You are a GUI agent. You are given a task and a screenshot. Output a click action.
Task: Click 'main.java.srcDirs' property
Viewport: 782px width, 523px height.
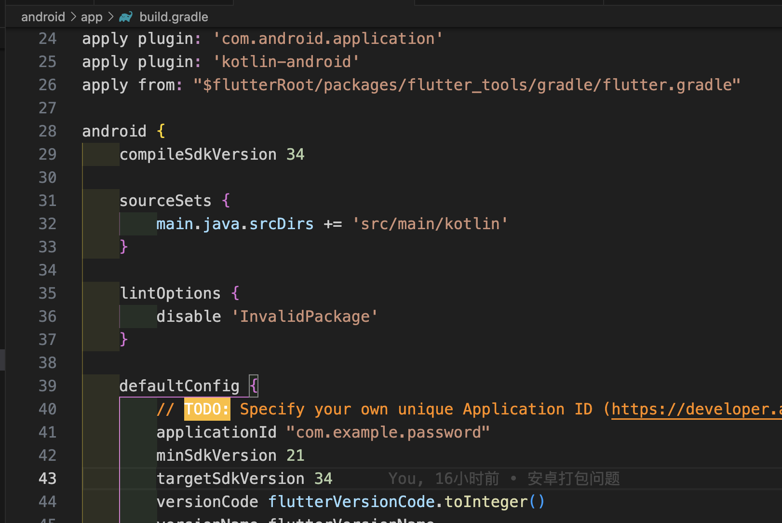coord(235,224)
